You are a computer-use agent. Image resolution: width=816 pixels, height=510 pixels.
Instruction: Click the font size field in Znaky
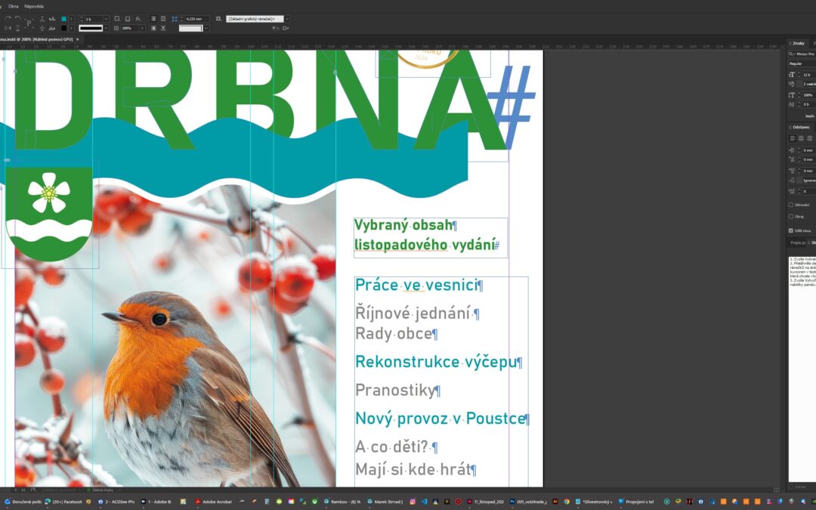pos(807,75)
